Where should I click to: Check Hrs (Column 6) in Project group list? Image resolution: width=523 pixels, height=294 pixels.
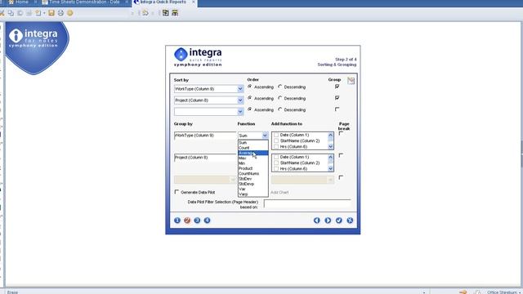point(276,169)
